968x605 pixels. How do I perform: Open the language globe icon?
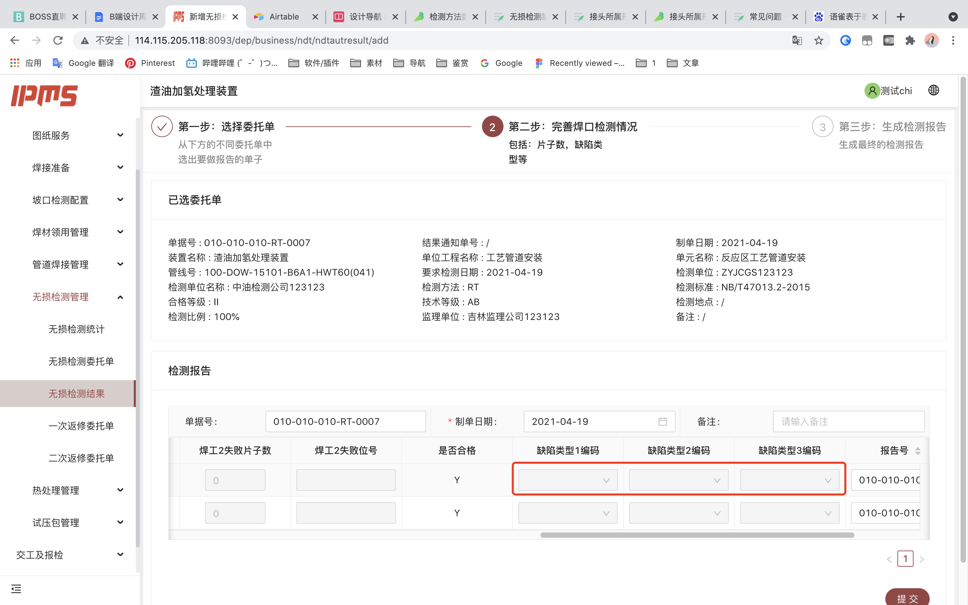pyautogui.click(x=934, y=90)
